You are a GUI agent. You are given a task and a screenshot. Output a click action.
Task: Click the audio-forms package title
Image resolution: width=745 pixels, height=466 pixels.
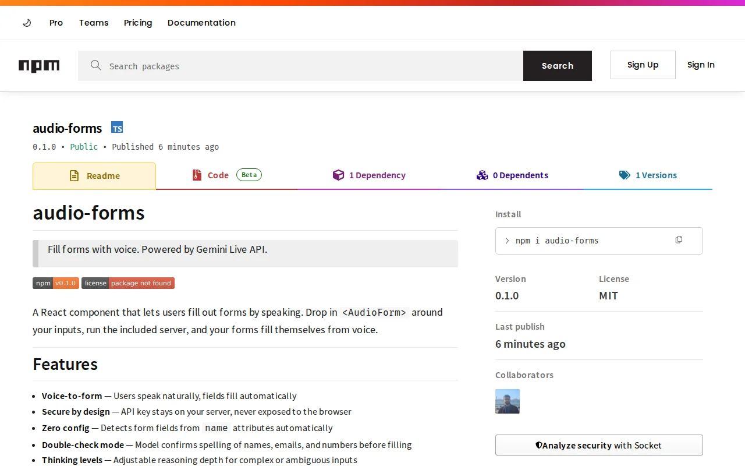[x=68, y=128]
